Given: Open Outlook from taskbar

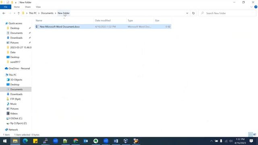Looking at the screenshot, I should 85,141.
